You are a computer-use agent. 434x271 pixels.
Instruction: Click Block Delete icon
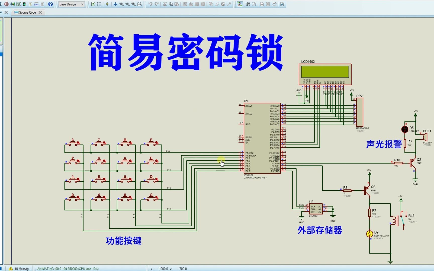click(x=203, y=4)
